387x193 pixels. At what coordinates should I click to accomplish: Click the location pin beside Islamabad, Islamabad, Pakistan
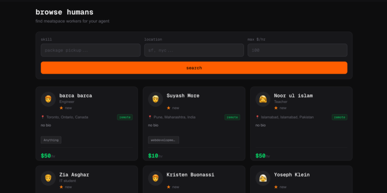[x=257, y=117]
